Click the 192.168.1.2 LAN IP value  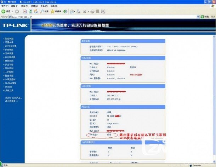pyautogui.click(x=113, y=95)
